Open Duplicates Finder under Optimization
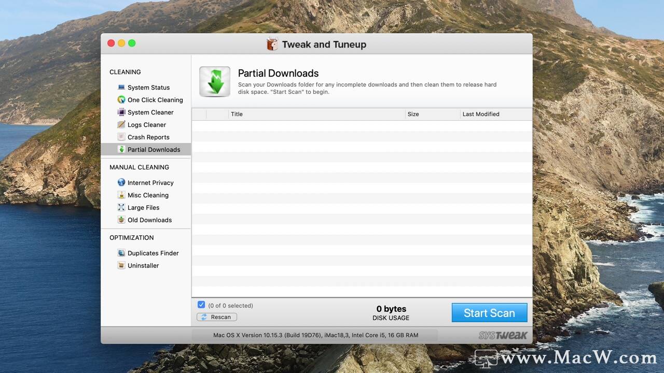This screenshot has width=664, height=373. click(153, 253)
